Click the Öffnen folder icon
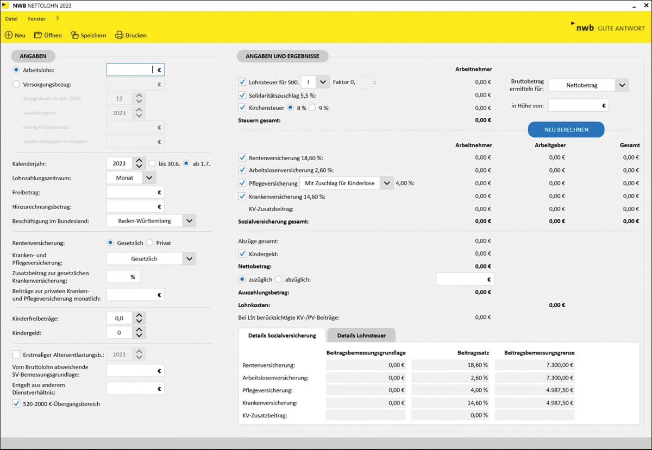Viewport: 652px width, 450px height. click(x=38, y=35)
